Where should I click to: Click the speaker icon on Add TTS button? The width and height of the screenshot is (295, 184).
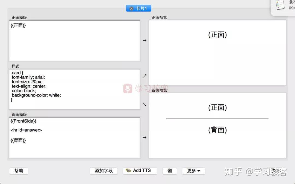pos(128,171)
